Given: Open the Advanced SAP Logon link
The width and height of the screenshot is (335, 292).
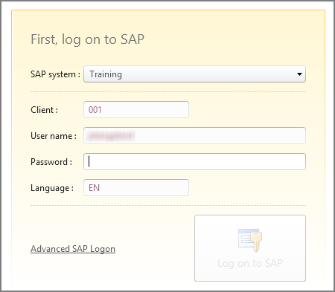Looking at the screenshot, I should pos(73,249).
